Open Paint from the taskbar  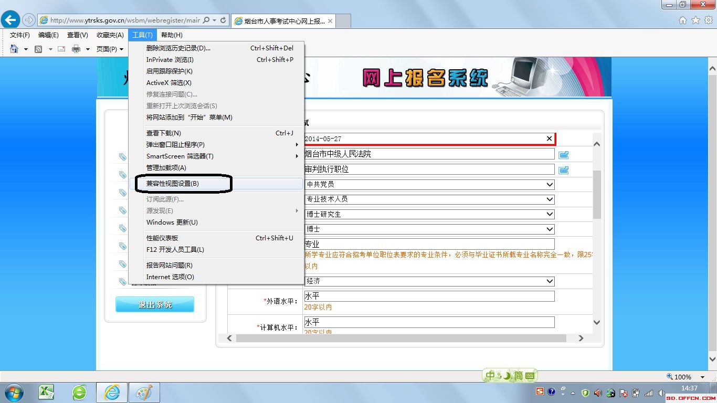click(x=144, y=392)
